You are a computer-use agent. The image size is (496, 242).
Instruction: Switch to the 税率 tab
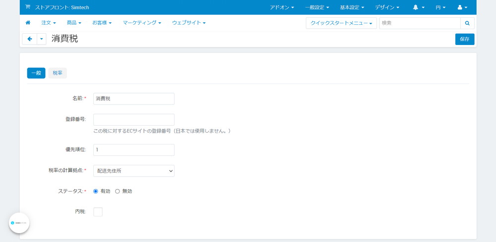(x=58, y=73)
